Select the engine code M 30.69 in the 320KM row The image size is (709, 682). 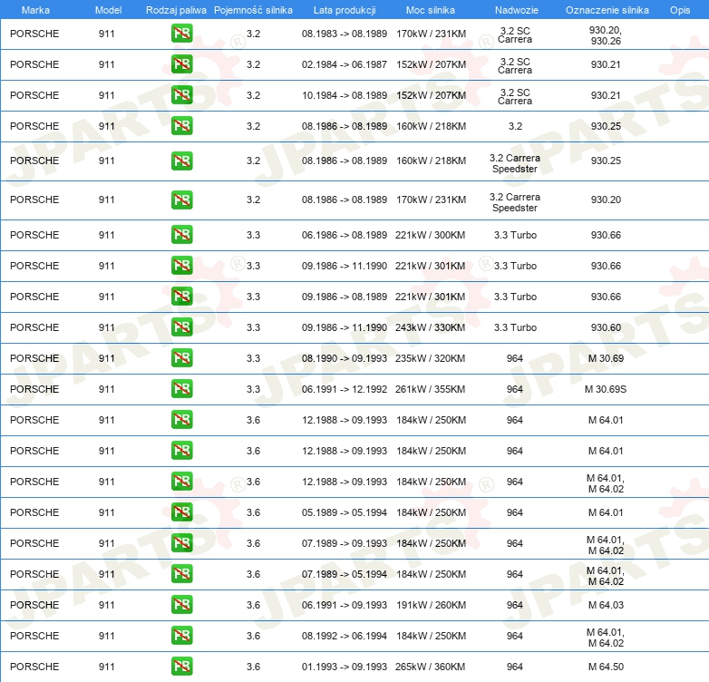point(606,358)
